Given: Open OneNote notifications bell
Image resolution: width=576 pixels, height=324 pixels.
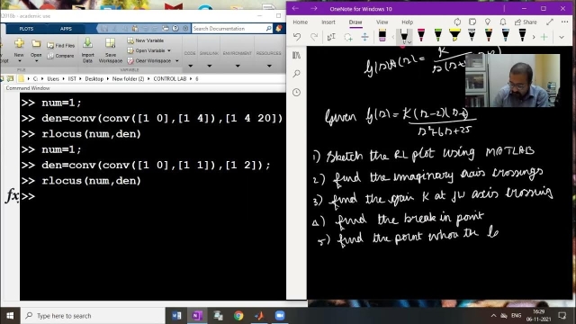Looking at the screenshot, I should tap(503, 22).
